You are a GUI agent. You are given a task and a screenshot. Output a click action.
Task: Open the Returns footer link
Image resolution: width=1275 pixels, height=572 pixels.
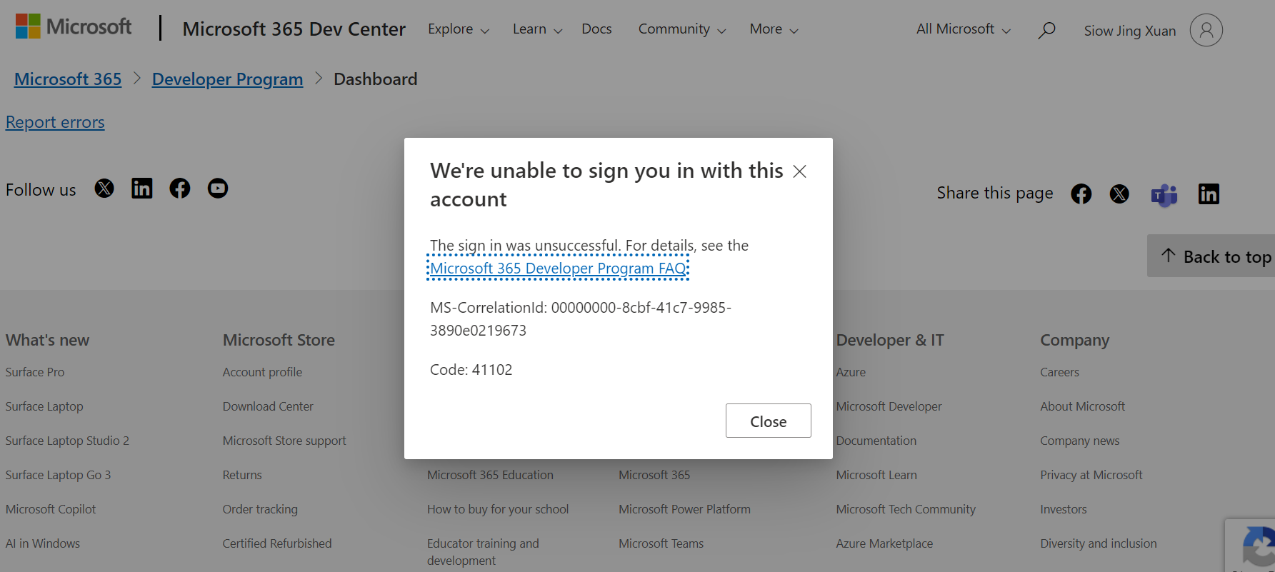(242, 475)
